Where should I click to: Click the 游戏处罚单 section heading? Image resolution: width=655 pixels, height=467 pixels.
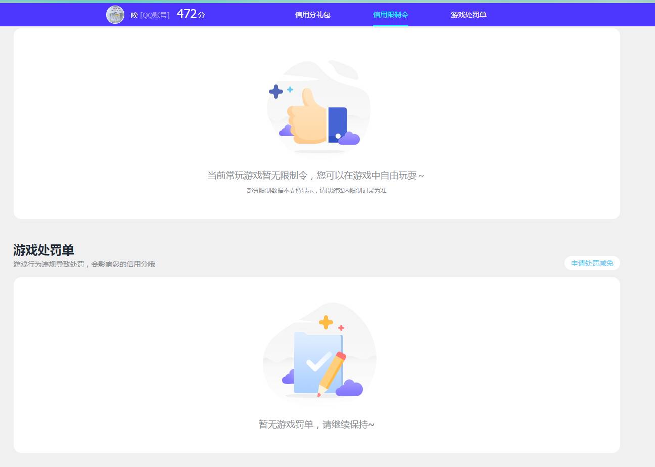pos(43,250)
